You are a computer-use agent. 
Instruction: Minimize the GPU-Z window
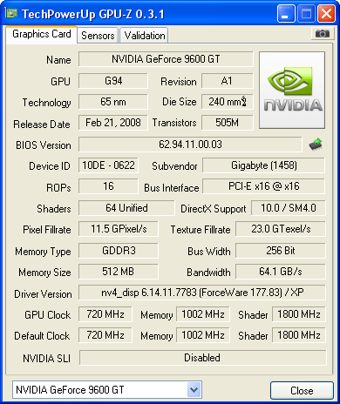click(286, 14)
